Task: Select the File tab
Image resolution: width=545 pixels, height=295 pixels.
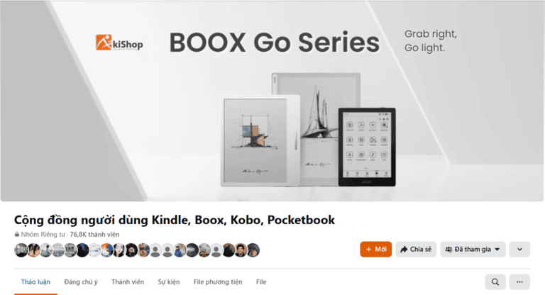Action: (261, 282)
